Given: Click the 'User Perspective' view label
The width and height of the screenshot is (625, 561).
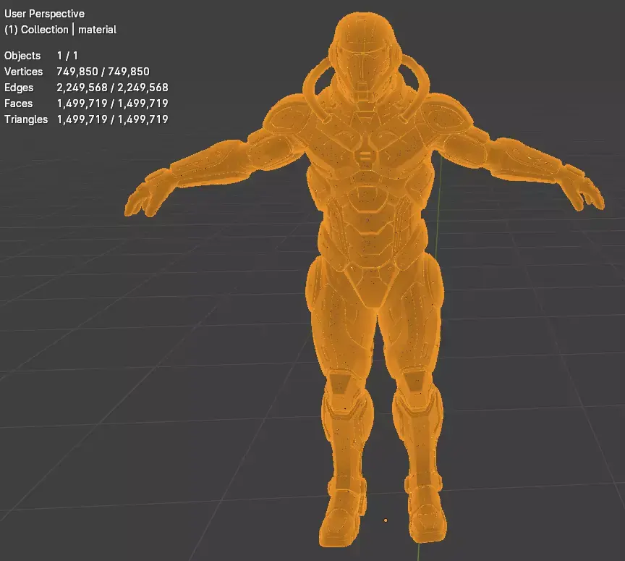Looking at the screenshot, I should [44, 14].
